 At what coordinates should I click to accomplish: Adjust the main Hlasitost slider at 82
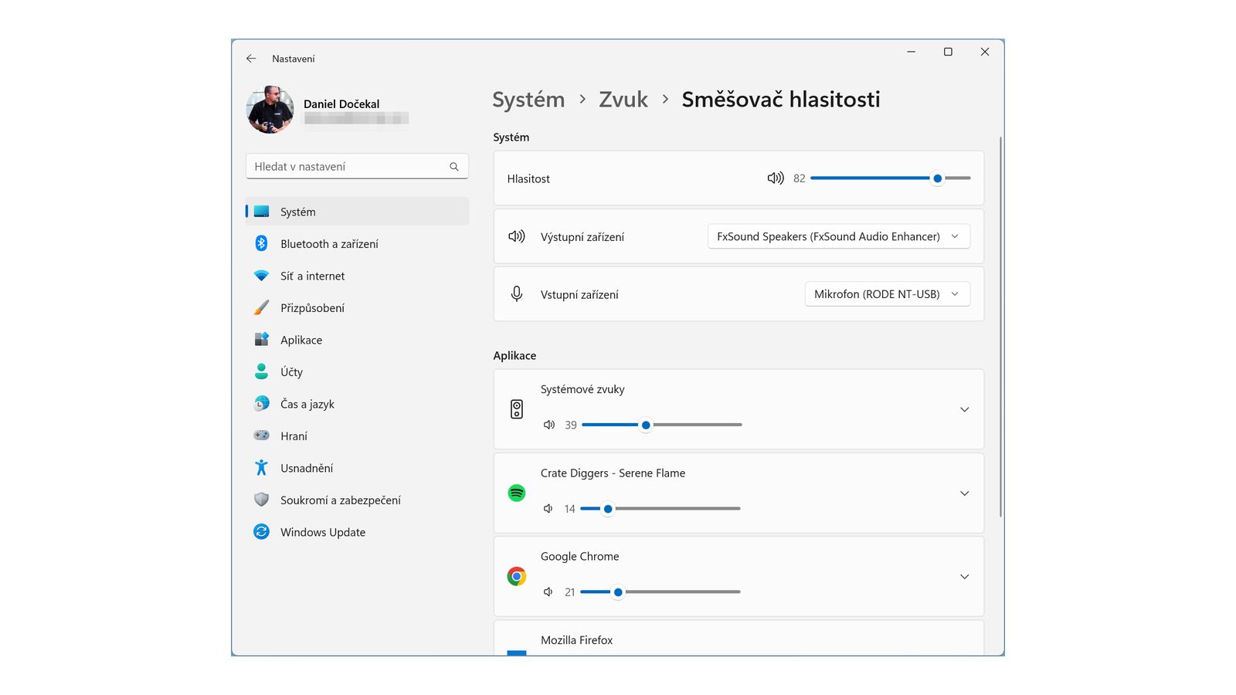(891, 178)
